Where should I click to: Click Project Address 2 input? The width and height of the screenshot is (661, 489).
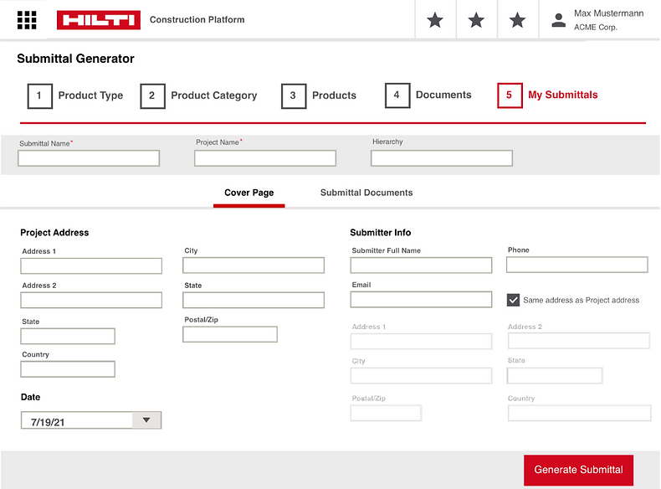point(91,300)
